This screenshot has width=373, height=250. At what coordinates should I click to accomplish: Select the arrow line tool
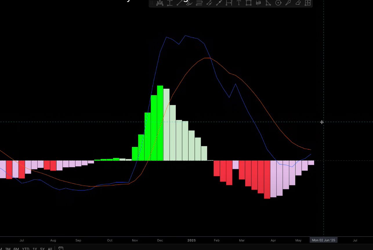point(219,3)
